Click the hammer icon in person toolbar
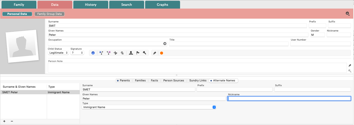The height and width of the screenshot is (125, 354). pyautogui.click(x=145, y=53)
